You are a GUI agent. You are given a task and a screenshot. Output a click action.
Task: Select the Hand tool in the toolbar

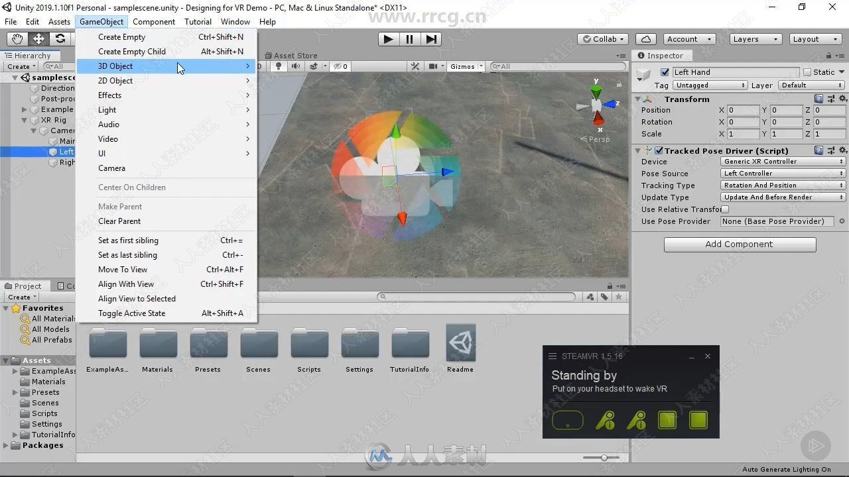click(17, 39)
